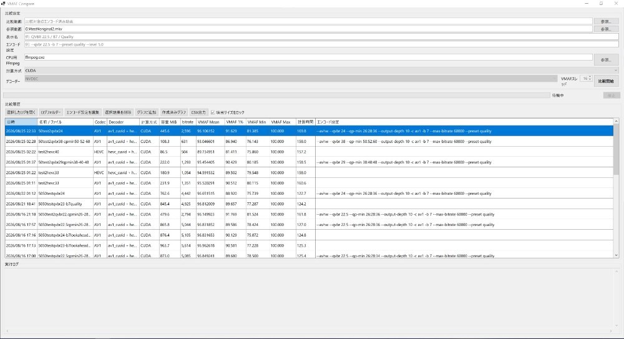
Task: Click the 参照 button beside the CPU用 FFmpeg field
Action: [606, 60]
